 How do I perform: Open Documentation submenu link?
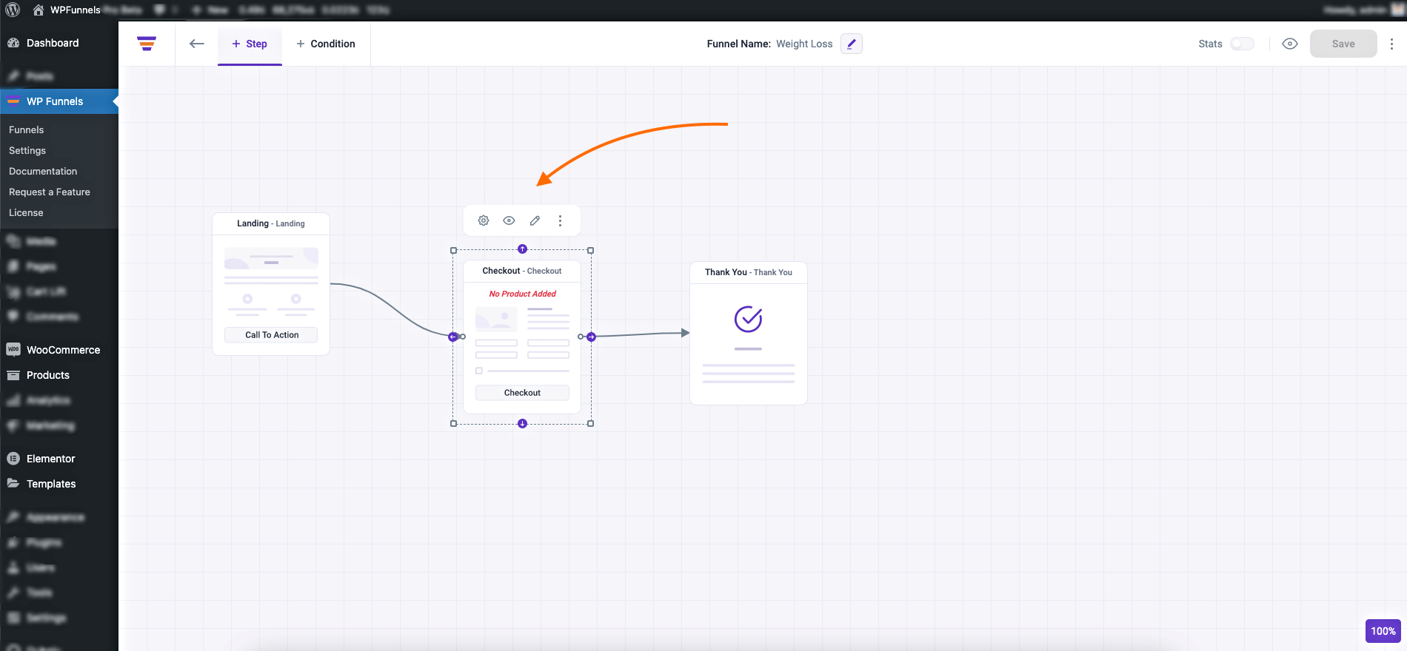pyautogui.click(x=43, y=171)
